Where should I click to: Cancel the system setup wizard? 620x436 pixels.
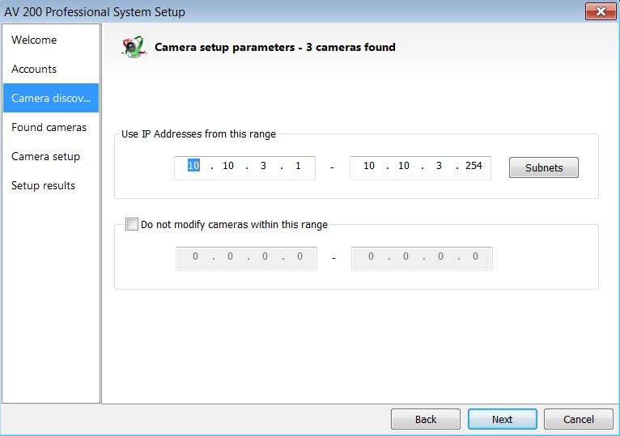[578, 419]
